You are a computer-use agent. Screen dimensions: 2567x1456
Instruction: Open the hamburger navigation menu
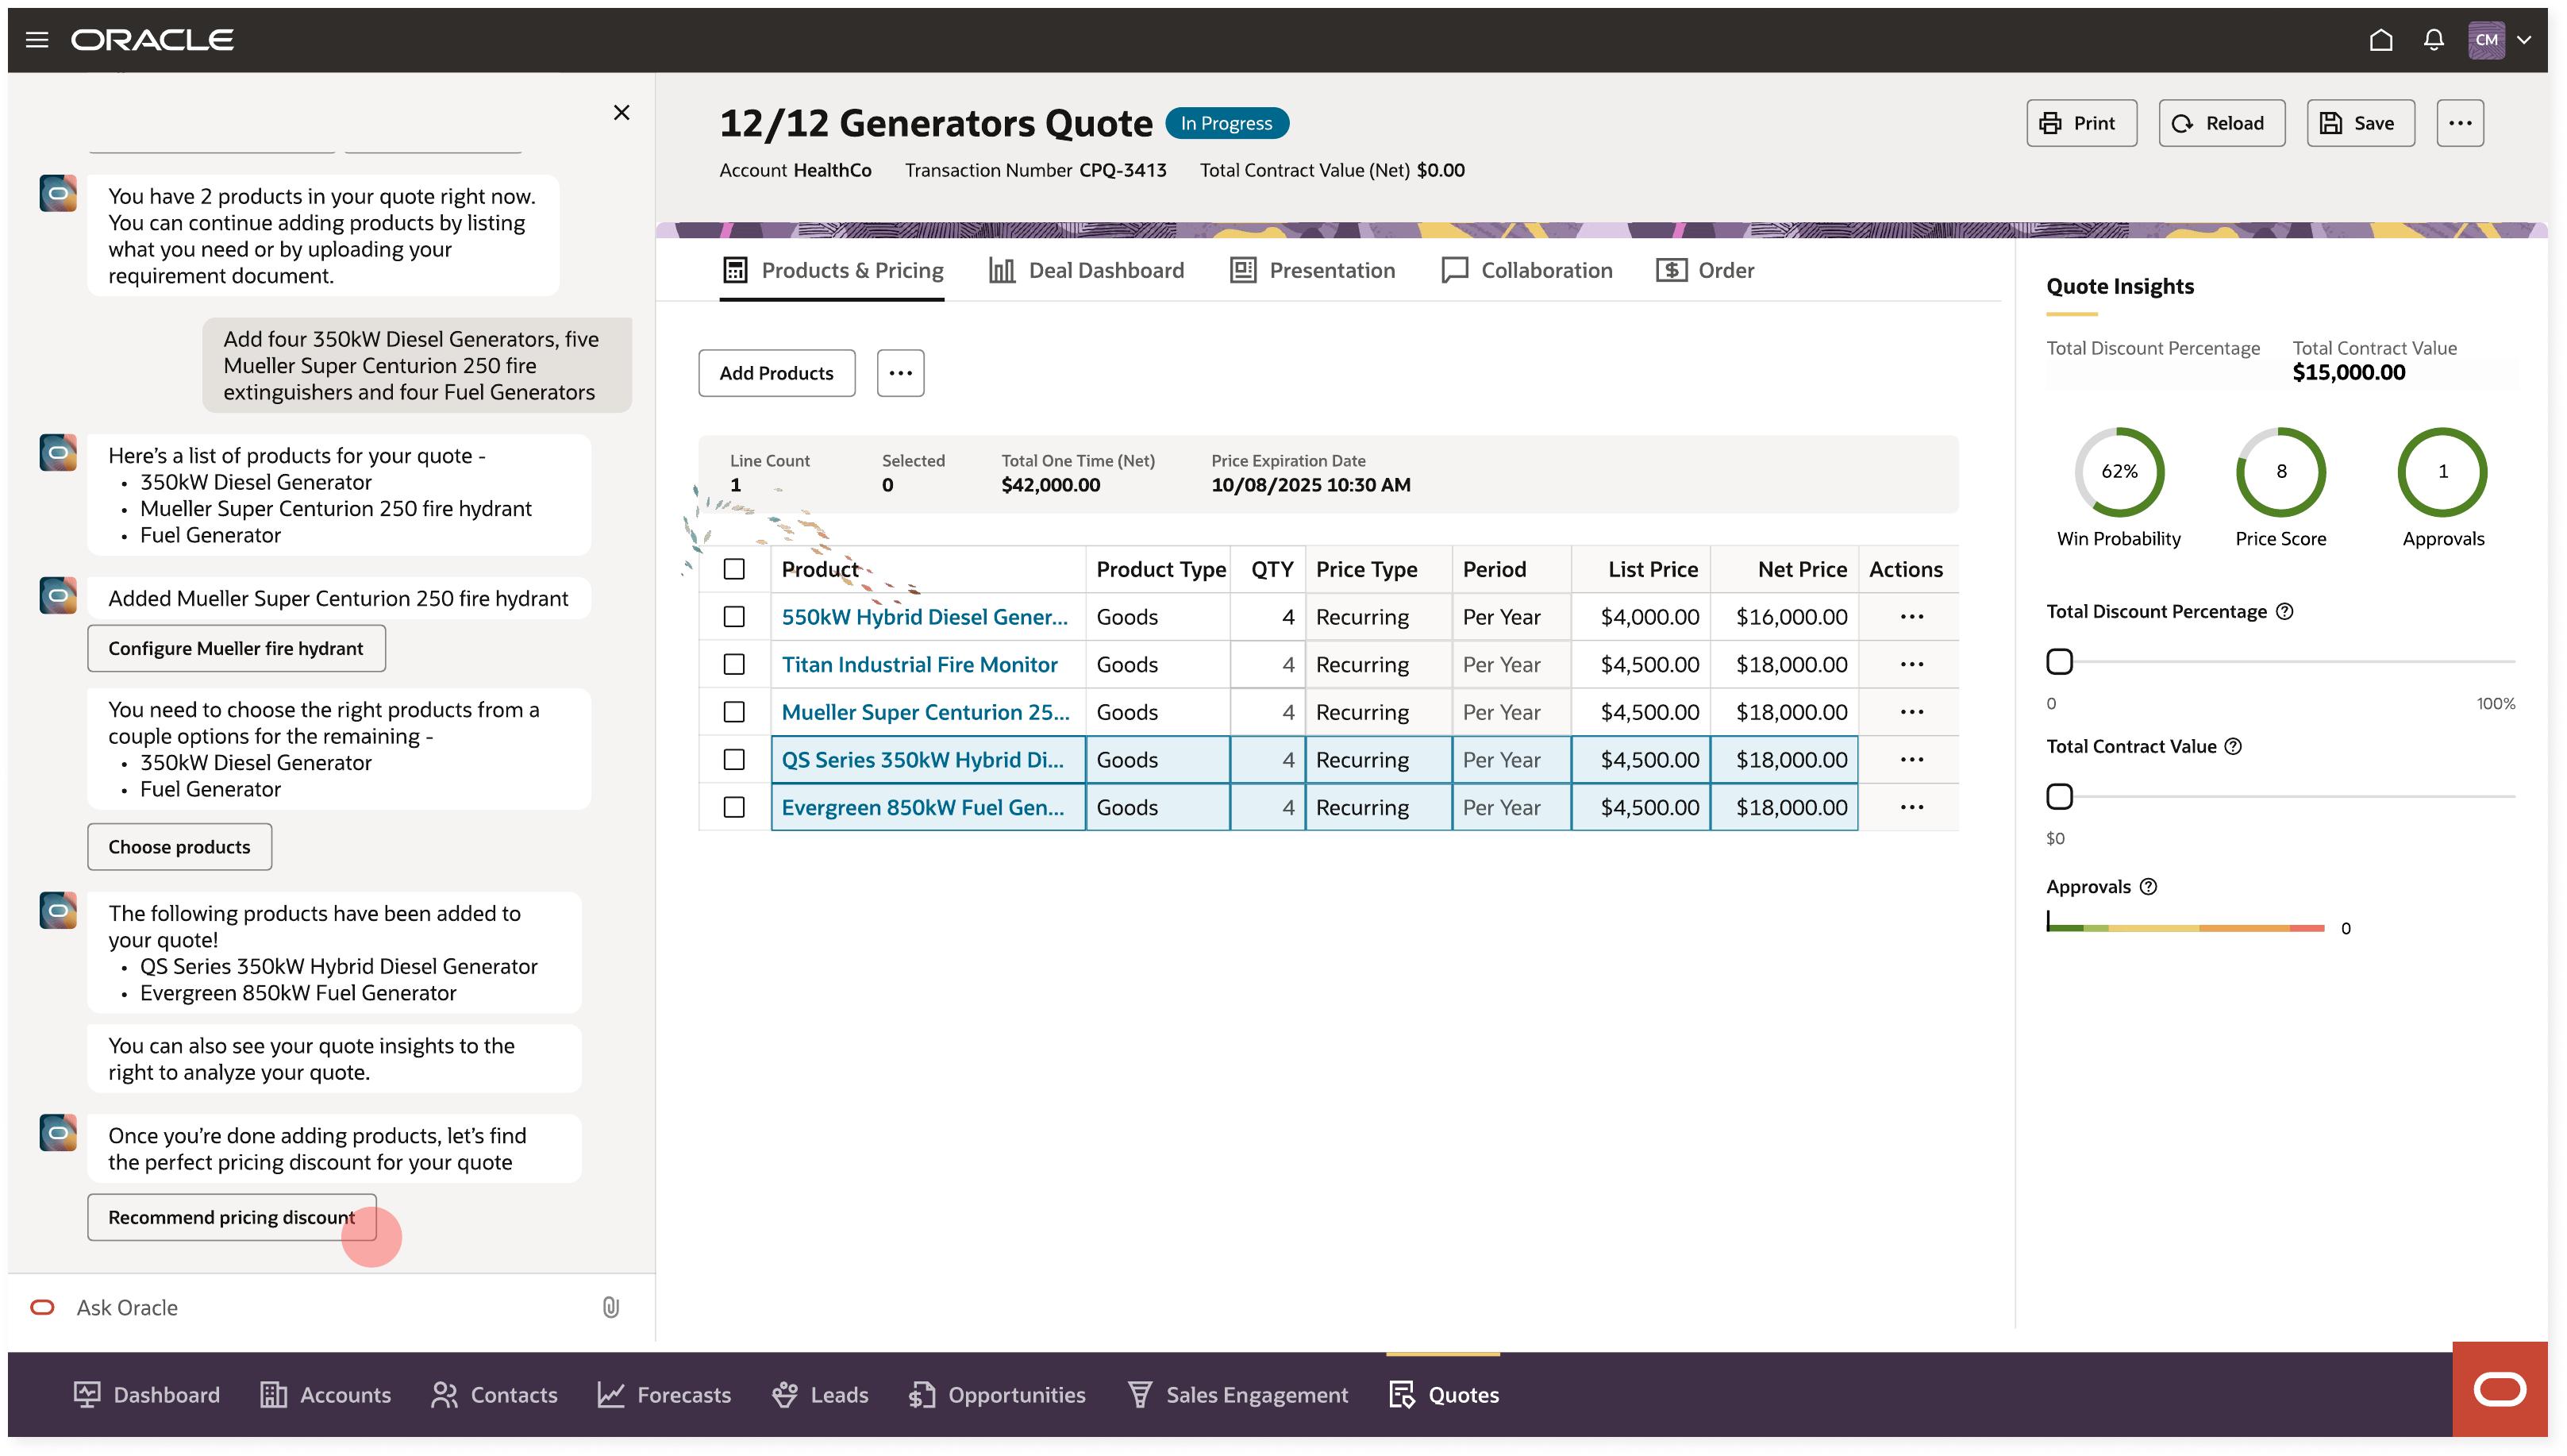pos(37,40)
